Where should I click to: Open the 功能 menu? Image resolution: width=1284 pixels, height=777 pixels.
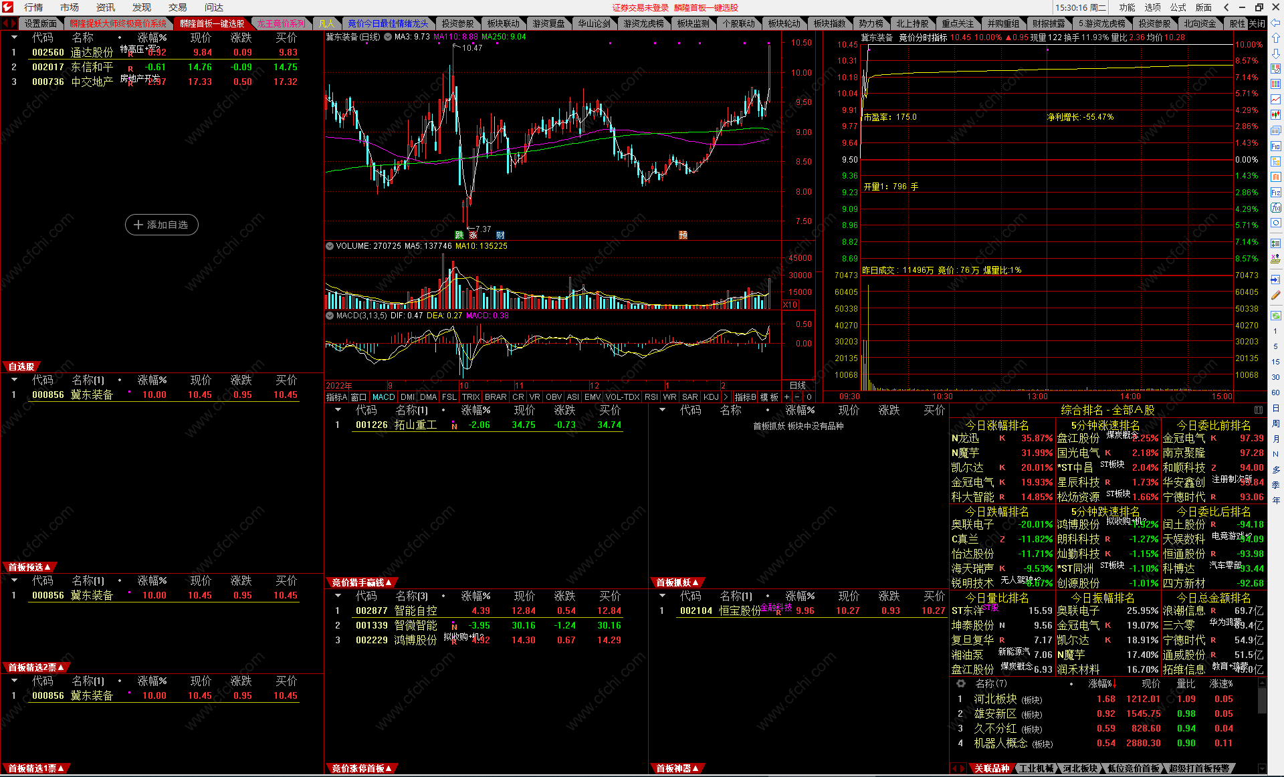click(1128, 7)
